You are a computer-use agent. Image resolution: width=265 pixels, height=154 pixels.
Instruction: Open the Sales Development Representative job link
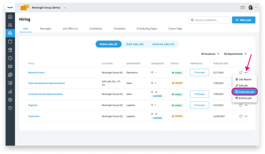click(x=47, y=83)
